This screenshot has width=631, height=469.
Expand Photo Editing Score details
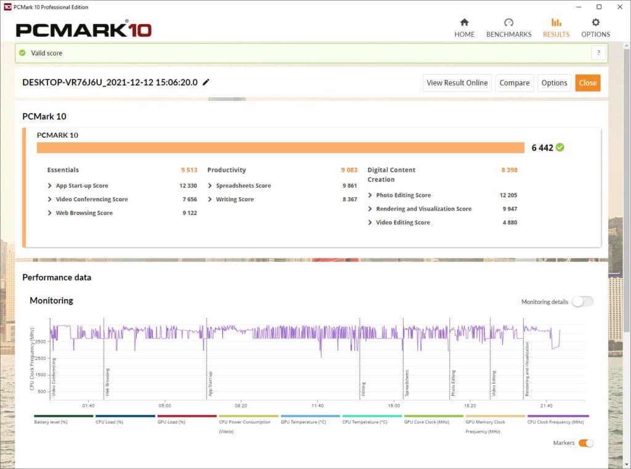pyautogui.click(x=370, y=195)
